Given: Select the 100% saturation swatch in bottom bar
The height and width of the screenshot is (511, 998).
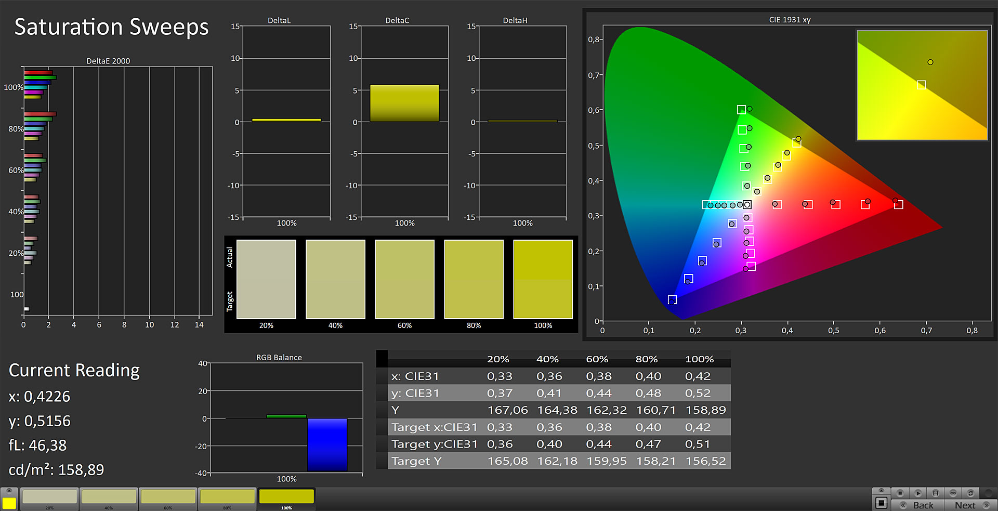Looking at the screenshot, I should point(286,497).
